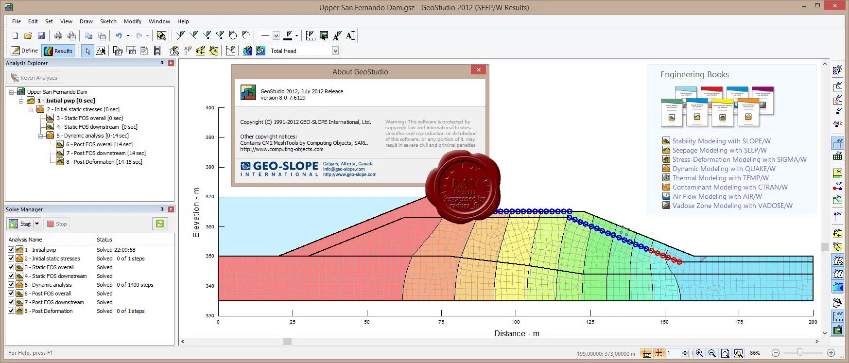Screen dimensions: 849x363
Task: Open the line color dropdown arrow
Action: 296,35
